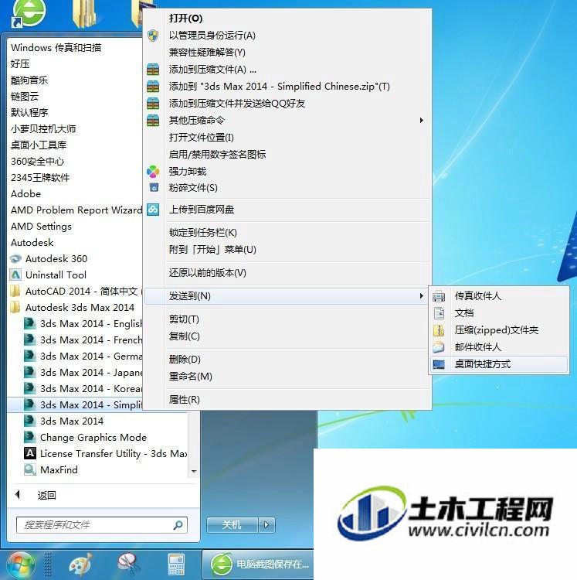Expand the 发送到(N) submenu arrow
The width and height of the screenshot is (577, 580).
(x=421, y=296)
